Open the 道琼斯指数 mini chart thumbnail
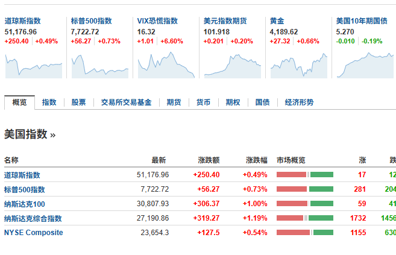The height and width of the screenshot is (255, 396). tap(34, 65)
